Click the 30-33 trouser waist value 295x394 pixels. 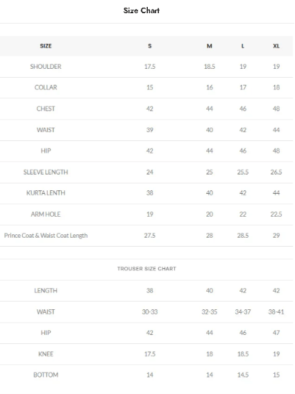150,312
